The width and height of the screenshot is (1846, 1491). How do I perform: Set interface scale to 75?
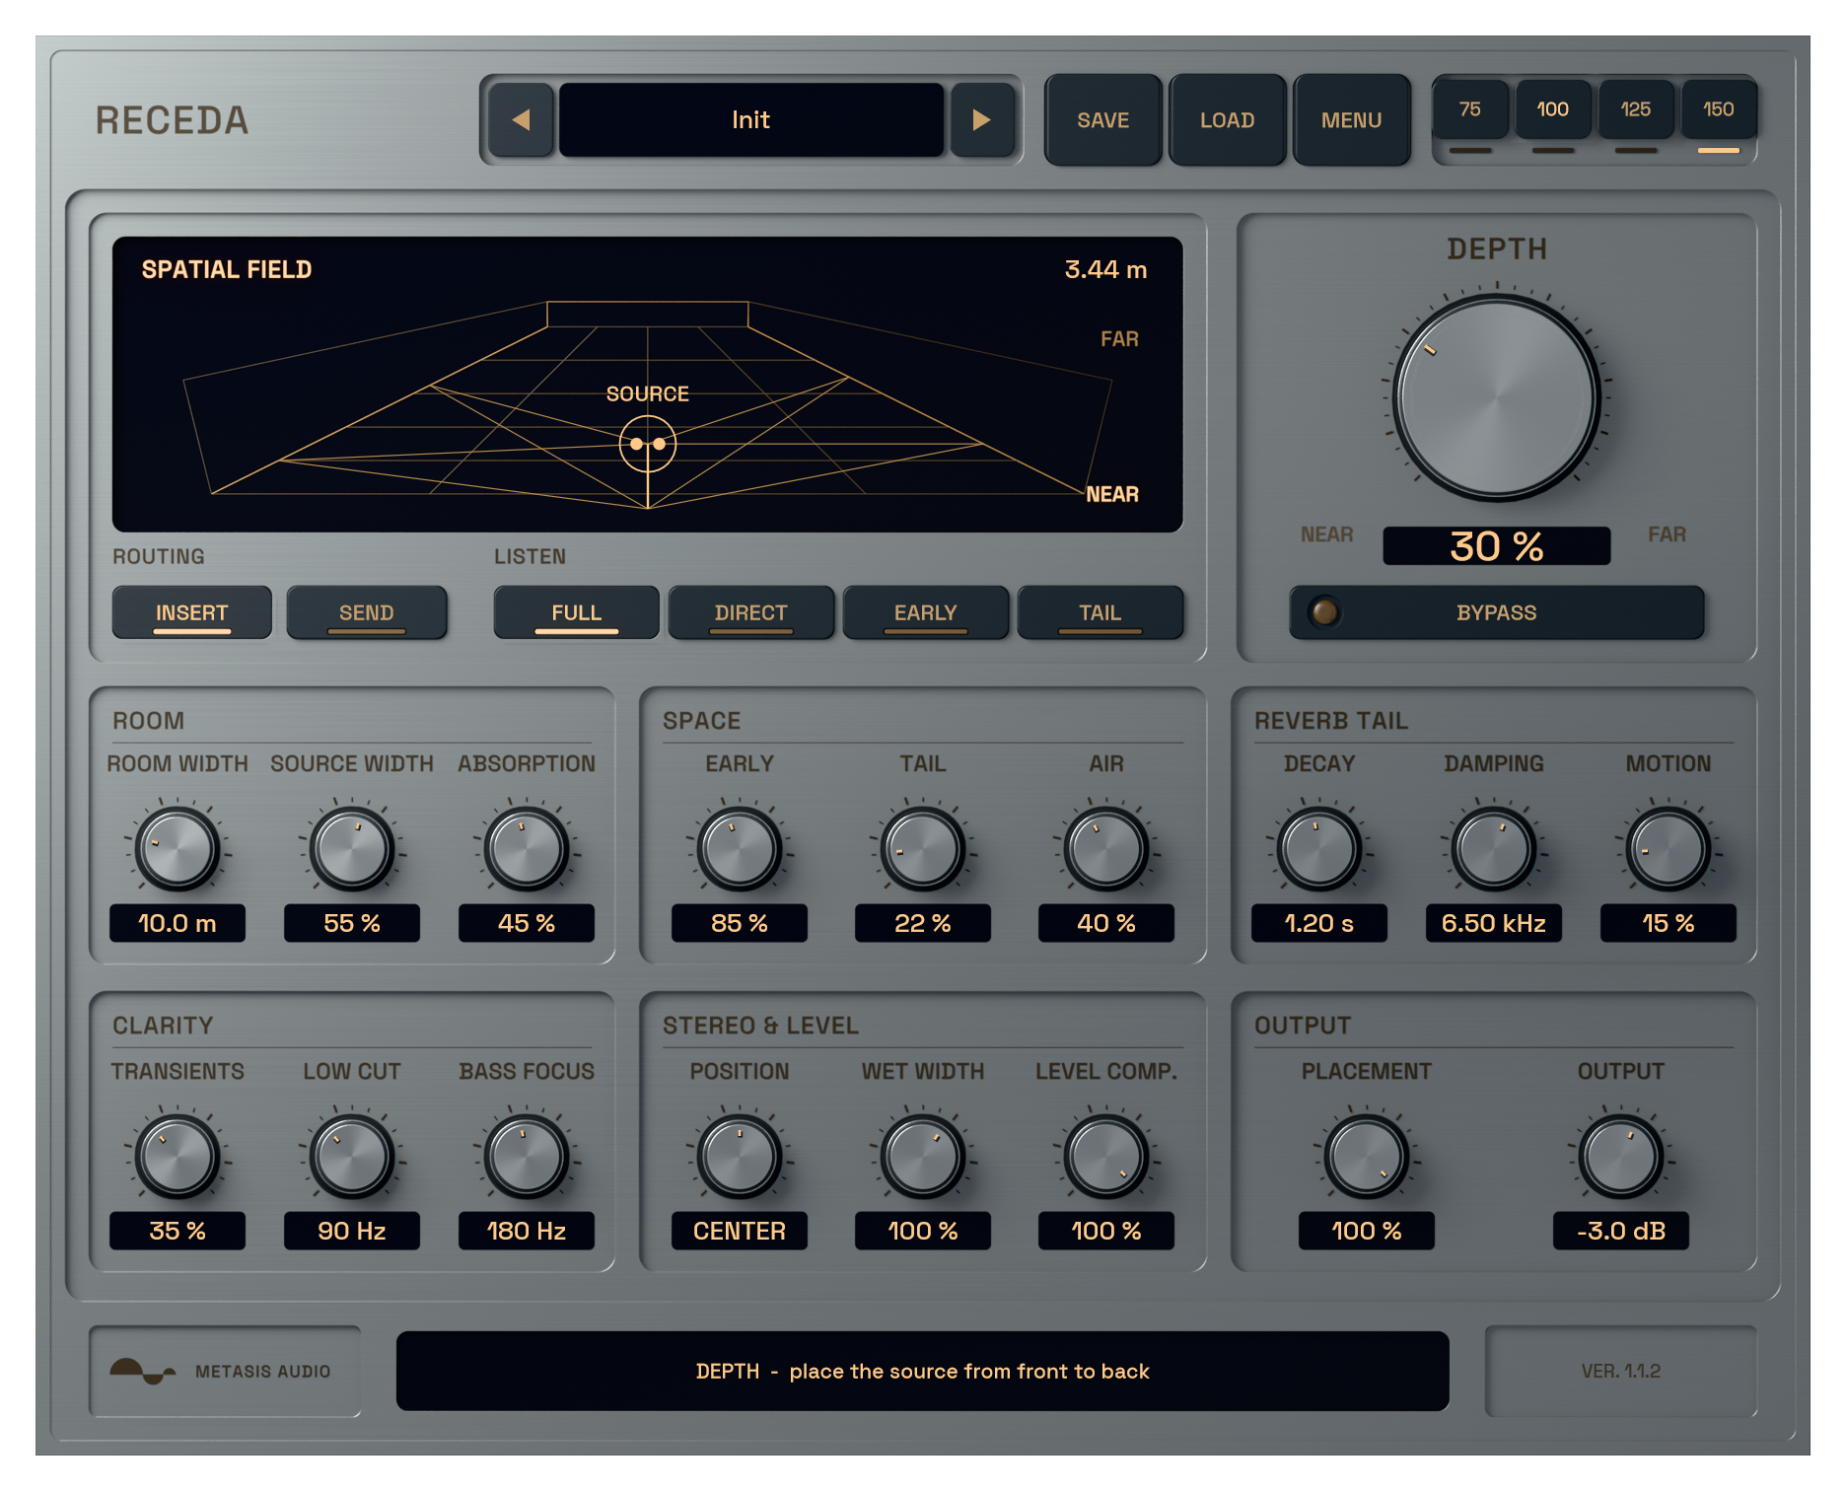[1470, 109]
